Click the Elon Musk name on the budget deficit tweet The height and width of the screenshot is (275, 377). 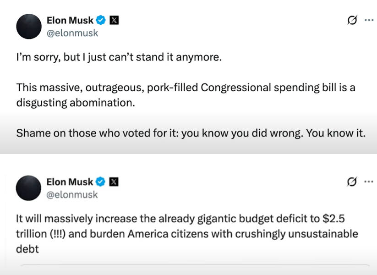tap(70, 182)
